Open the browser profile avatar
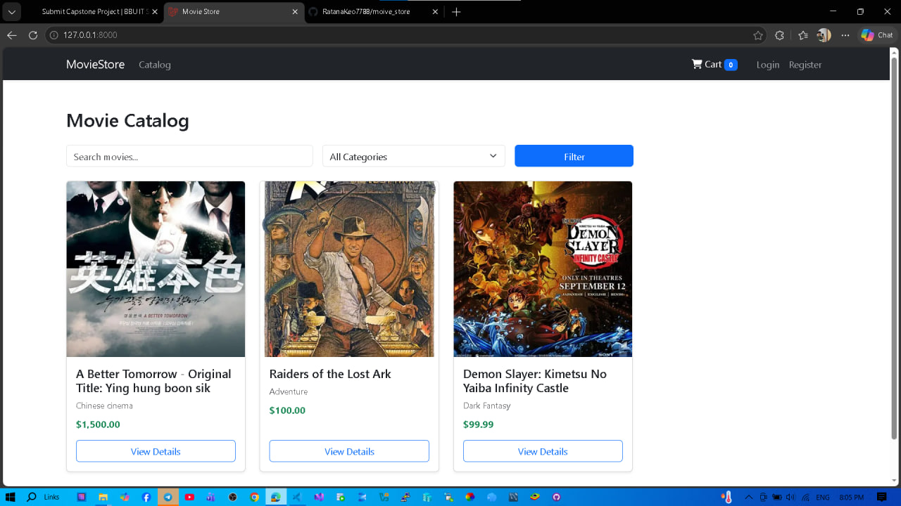The width and height of the screenshot is (901, 506). click(x=824, y=35)
